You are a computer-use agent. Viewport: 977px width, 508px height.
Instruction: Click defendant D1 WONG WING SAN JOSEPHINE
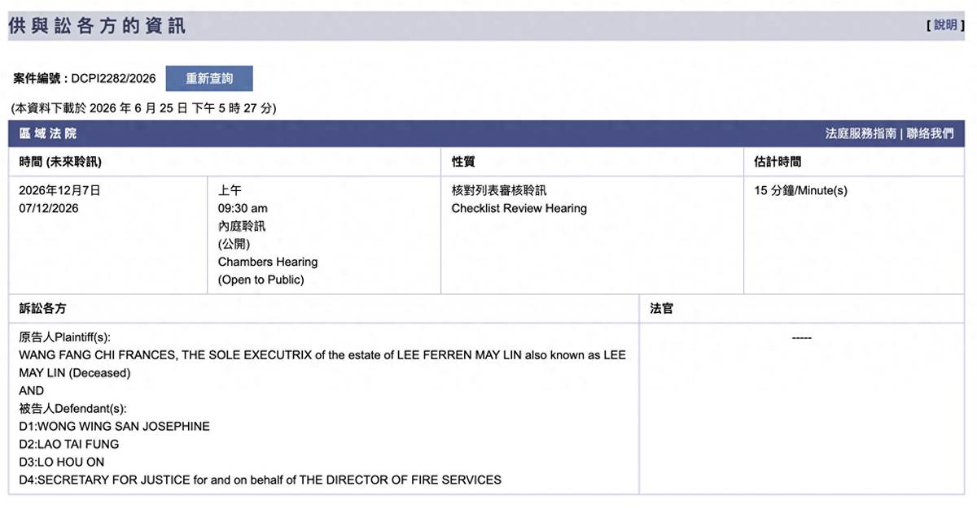pyautogui.click(x=114, y=426)
